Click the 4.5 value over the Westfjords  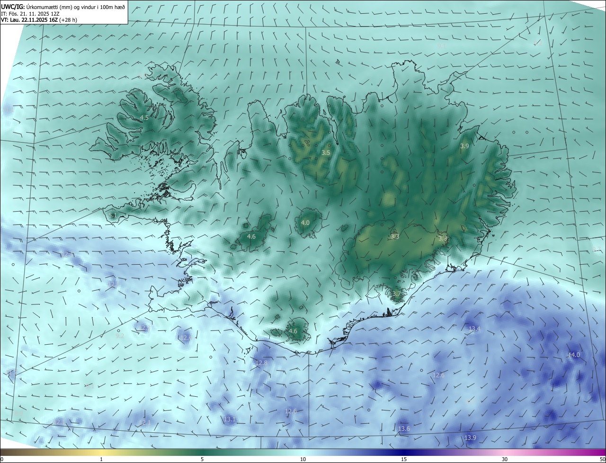[x=144, y=118]
